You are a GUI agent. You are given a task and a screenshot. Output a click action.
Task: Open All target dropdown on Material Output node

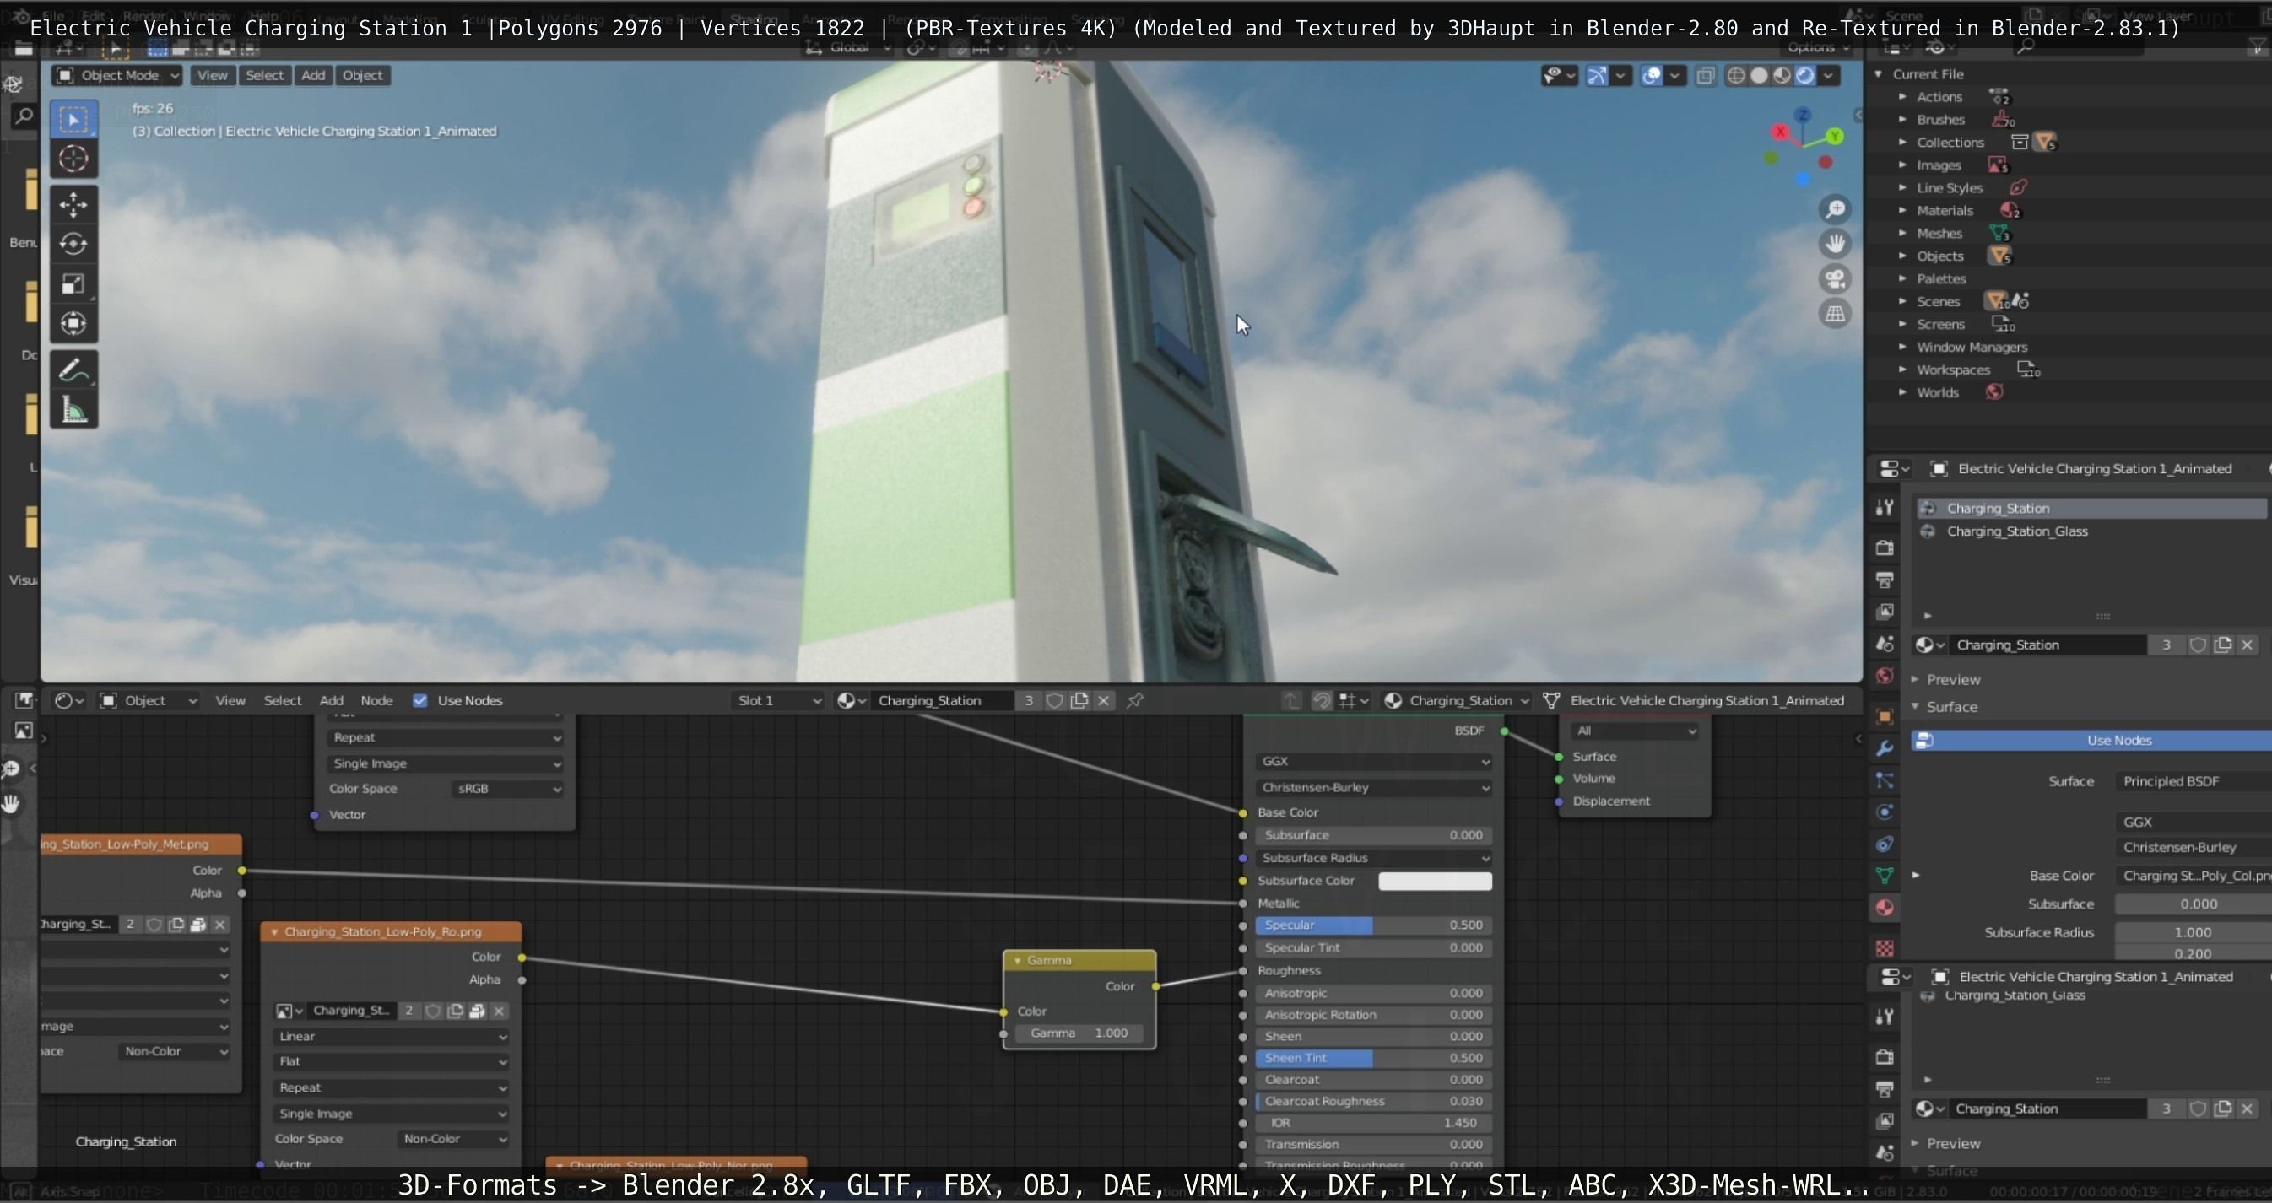click(1636, 731)
